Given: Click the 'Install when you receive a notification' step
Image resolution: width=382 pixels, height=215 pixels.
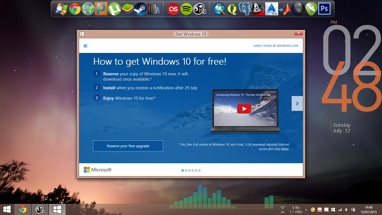Looking at the screenshot, I should [x=150, y=88].
